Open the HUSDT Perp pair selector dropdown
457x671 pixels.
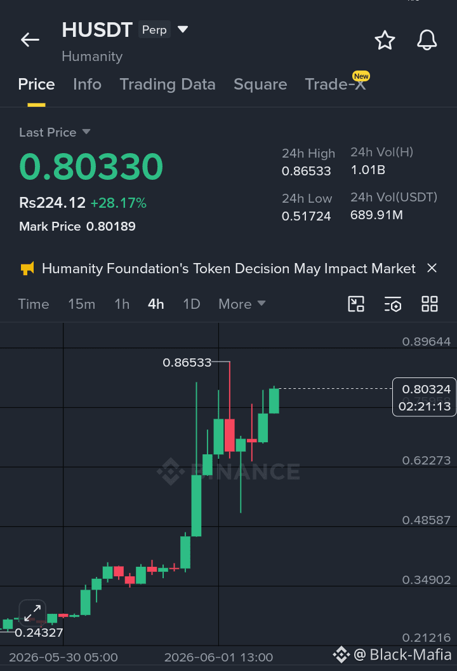(x=183, y=29)
